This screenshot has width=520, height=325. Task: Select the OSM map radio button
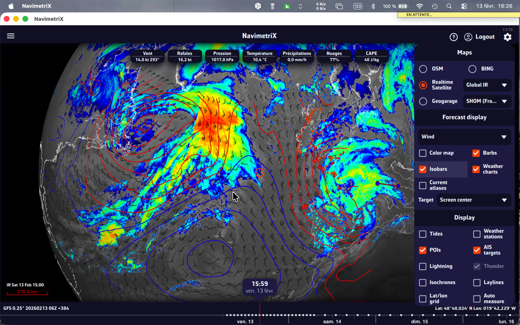[x=423, y=69]
